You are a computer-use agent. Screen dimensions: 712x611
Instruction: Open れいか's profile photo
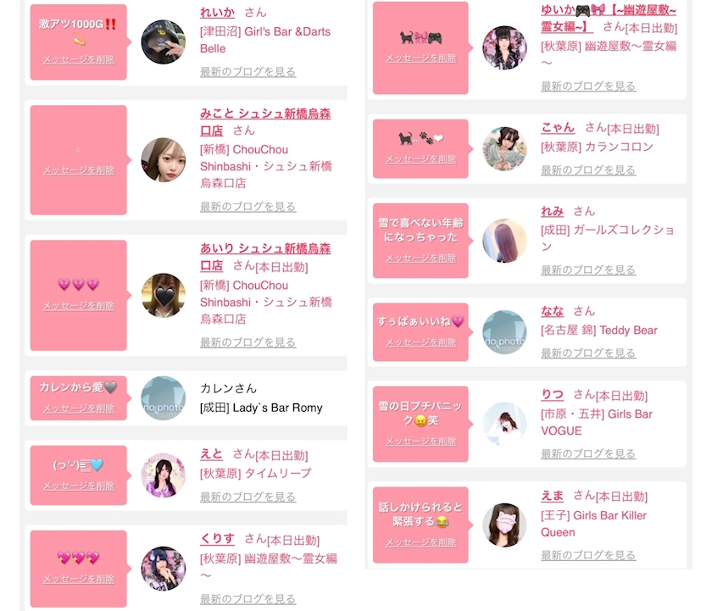pos(163,42)
